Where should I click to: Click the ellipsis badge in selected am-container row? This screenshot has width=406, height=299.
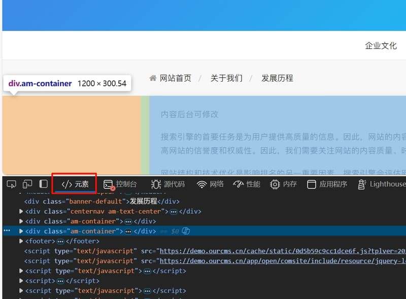pos(128,231)
